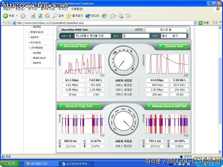The width and height of the screenshot is (223, 167).
Task: Open the Back button history dropdown arrow
Action: click(x=17, y=16)
